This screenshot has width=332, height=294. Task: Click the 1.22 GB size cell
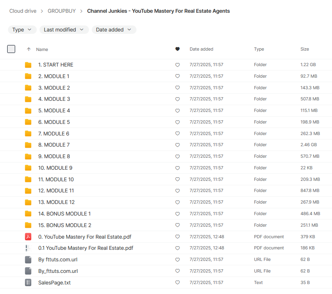[x=308, y=65]
